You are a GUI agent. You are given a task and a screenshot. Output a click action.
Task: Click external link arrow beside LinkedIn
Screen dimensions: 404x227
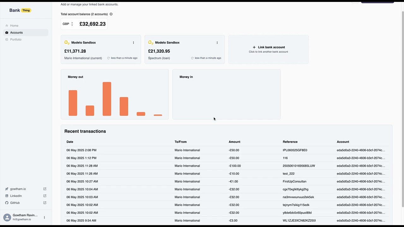[x=45, y=196]
